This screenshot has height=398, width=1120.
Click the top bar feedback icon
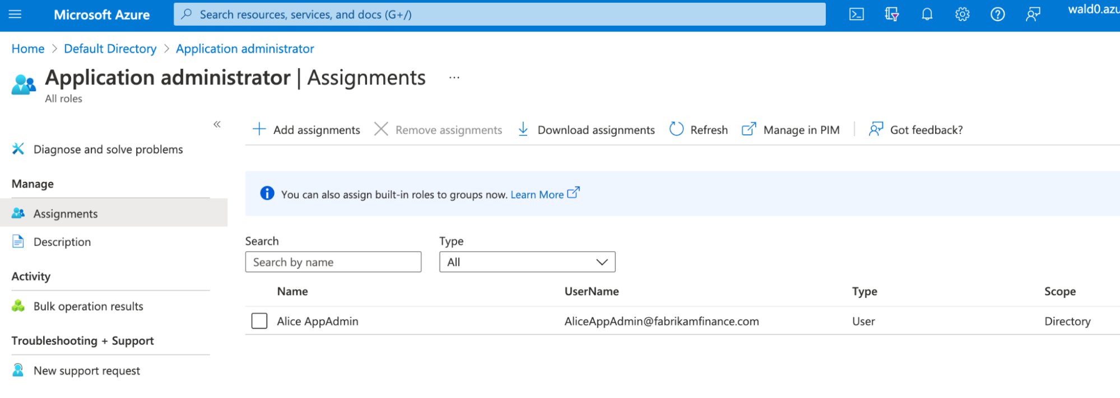click(1033, 15)
